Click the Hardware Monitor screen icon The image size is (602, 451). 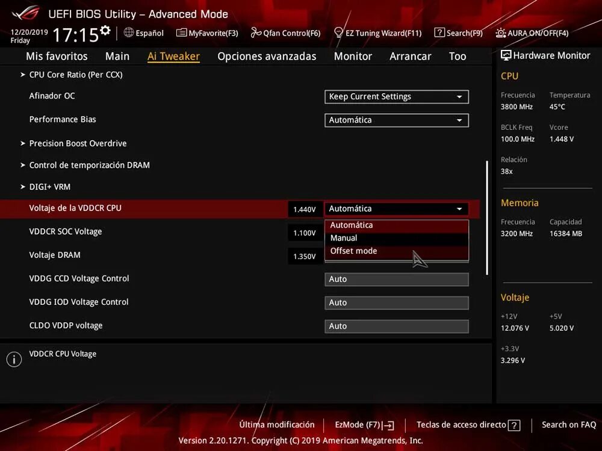click(506, 55)
